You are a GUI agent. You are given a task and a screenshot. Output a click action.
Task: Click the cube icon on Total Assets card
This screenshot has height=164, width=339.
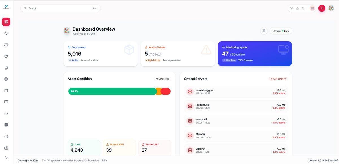pos(129,50)
